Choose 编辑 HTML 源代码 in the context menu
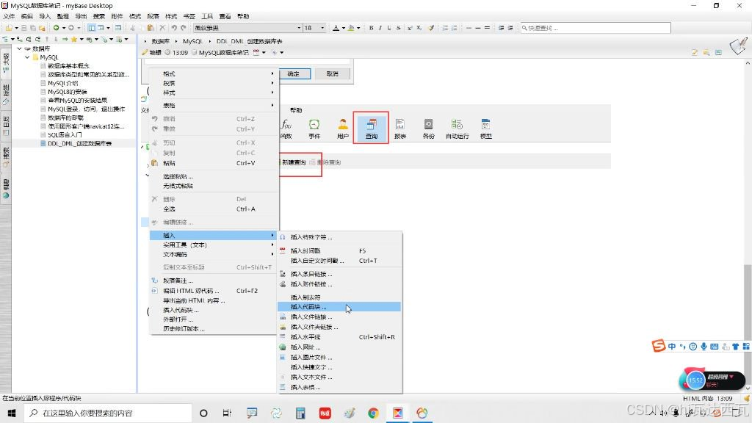 pos(214,291)
